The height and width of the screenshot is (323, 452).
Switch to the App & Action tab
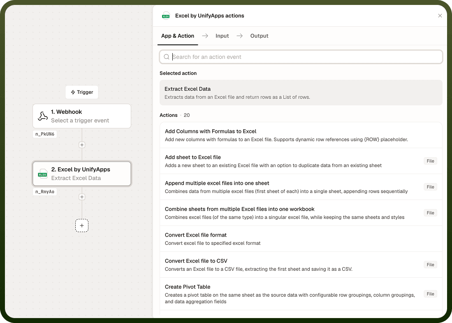(x=178, y=36)
